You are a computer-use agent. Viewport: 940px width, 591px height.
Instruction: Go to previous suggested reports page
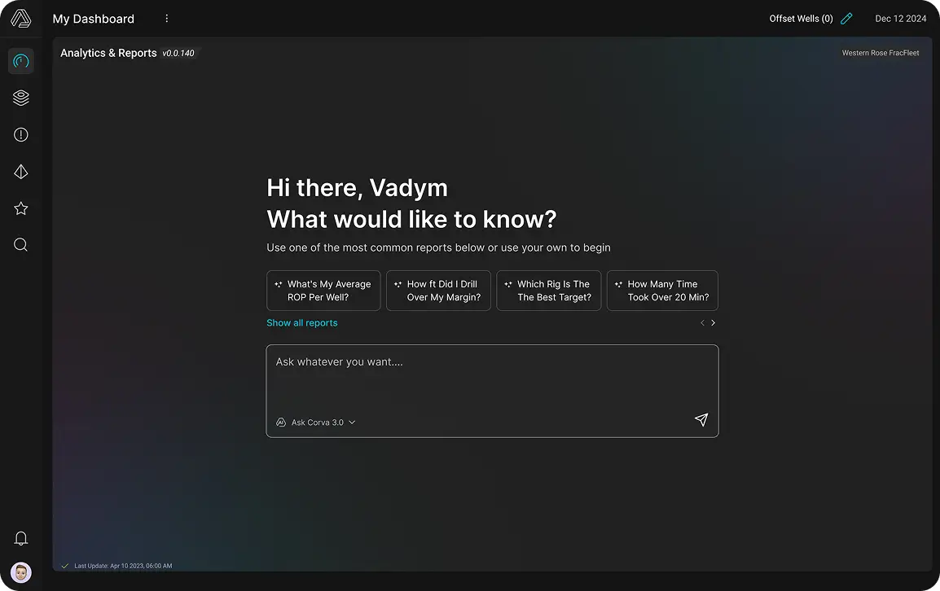(x=702, y=323)
